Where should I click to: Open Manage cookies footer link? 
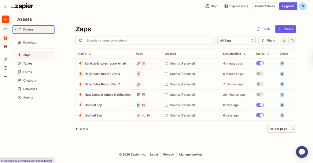coord(191,154)
